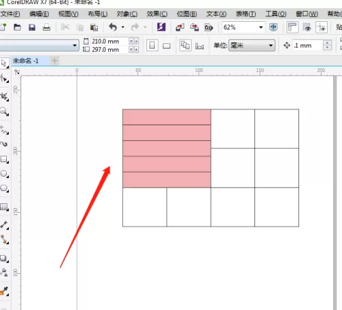Open the 位图(B) menu
The image size is (342, 310).
tap(187, 14)
